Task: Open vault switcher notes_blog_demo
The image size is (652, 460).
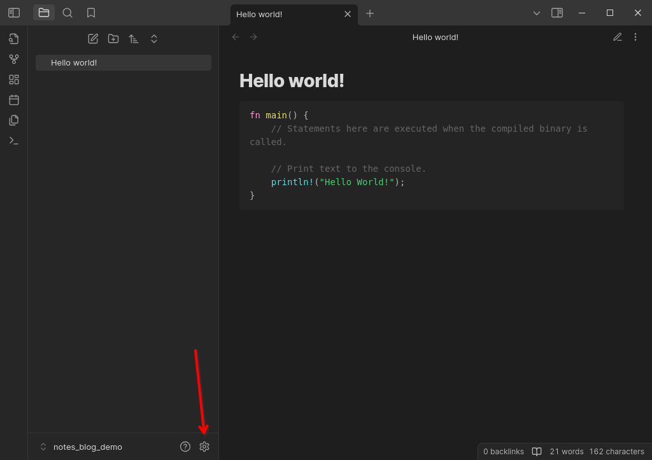Action: 81,447
